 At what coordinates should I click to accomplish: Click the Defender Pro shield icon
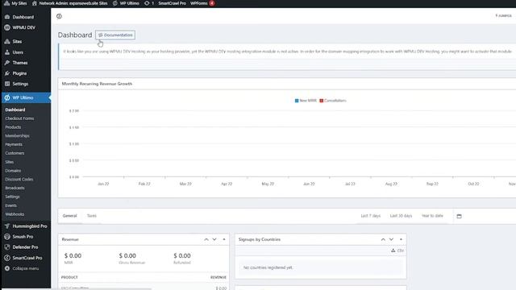7,247
